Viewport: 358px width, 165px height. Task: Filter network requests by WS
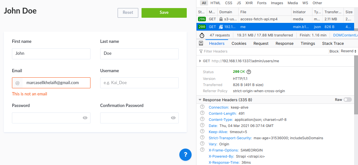[x=305, y=3]
